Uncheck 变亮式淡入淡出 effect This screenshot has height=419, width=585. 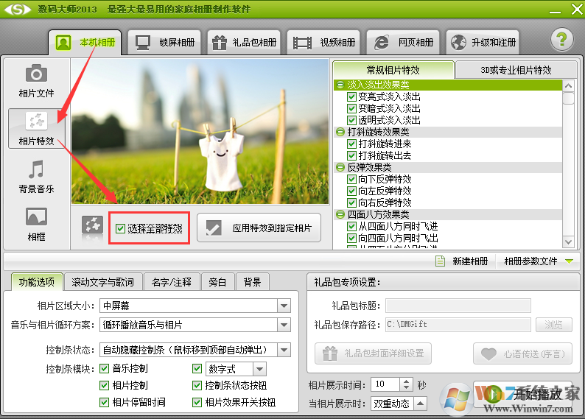pos(351,96)
